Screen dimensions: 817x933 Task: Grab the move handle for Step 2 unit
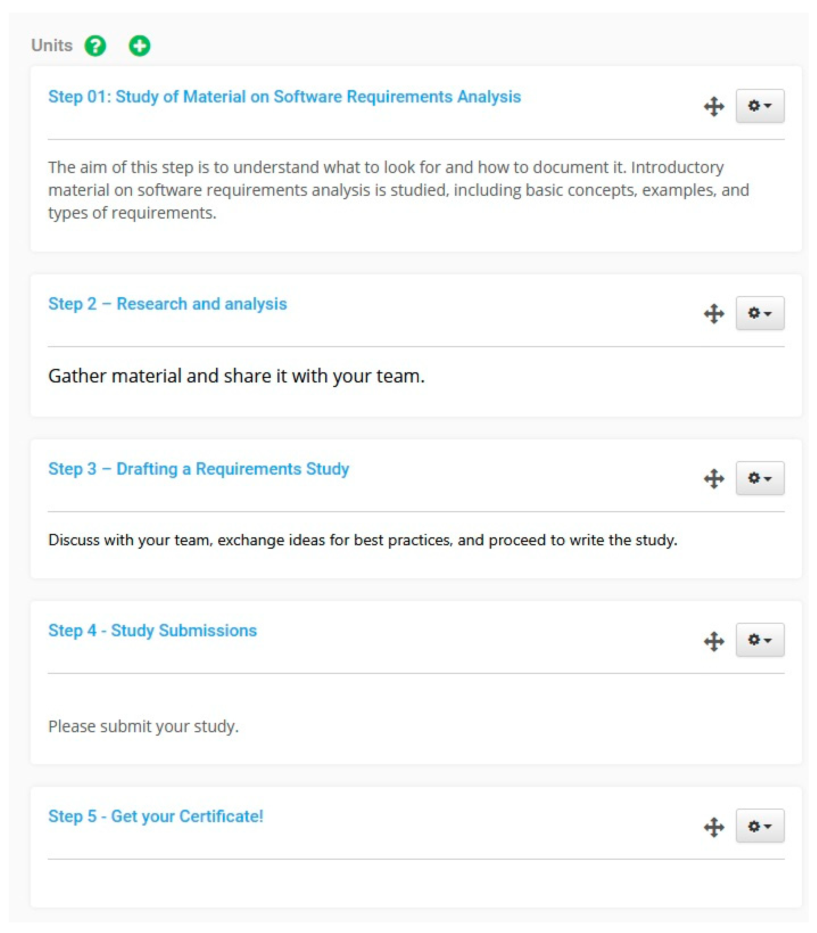pyautogui.click(x=714, y=314)
